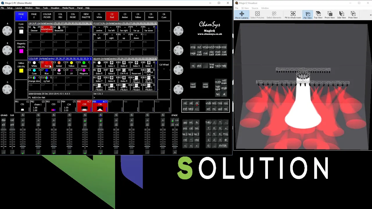
Task: Open the COLOUR PICKER soft button
Action: [47, 16]
